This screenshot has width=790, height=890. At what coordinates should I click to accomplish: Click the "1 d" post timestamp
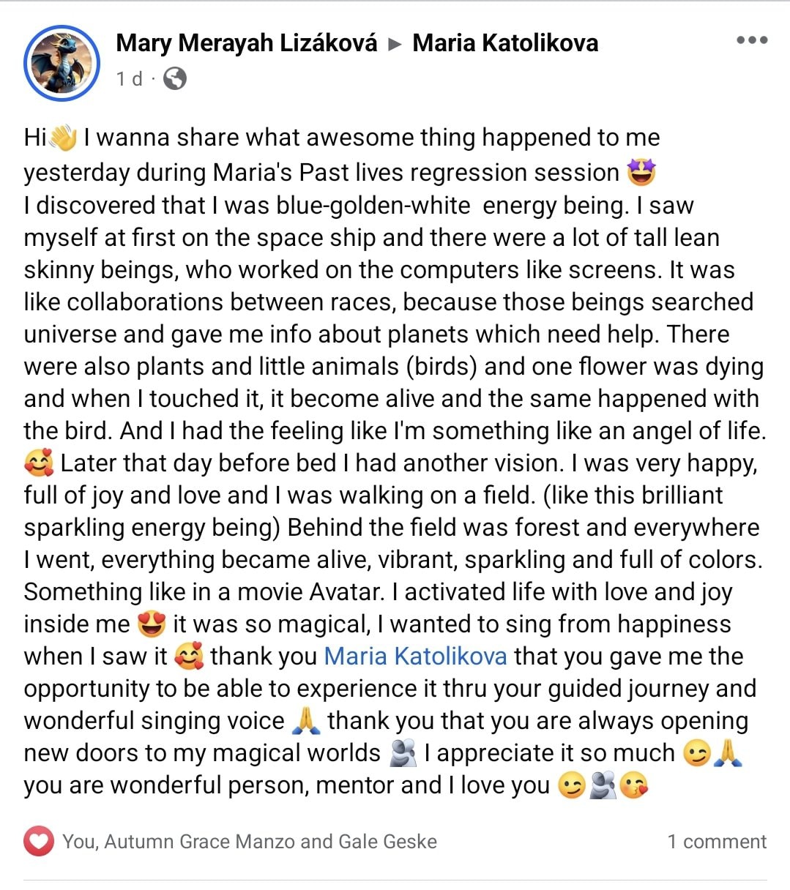pyautogui.click(x=129, y=78)
